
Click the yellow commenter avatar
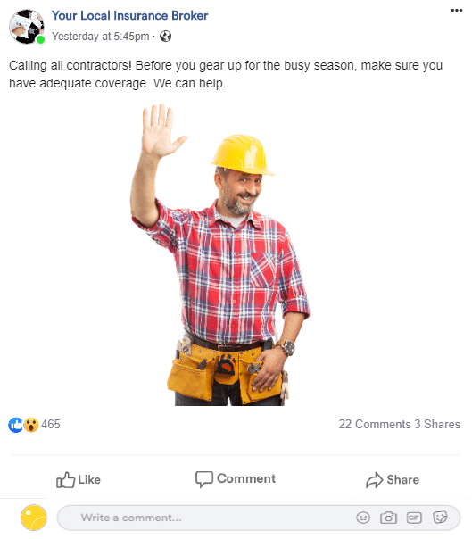click(34, 518)
